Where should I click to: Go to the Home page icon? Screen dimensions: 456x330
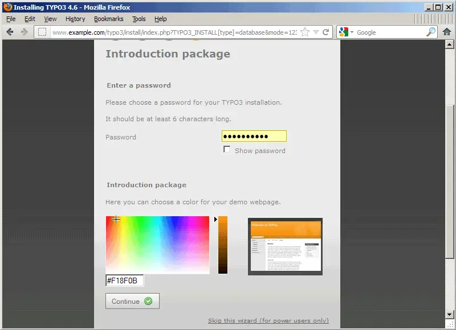pos(447,32)
